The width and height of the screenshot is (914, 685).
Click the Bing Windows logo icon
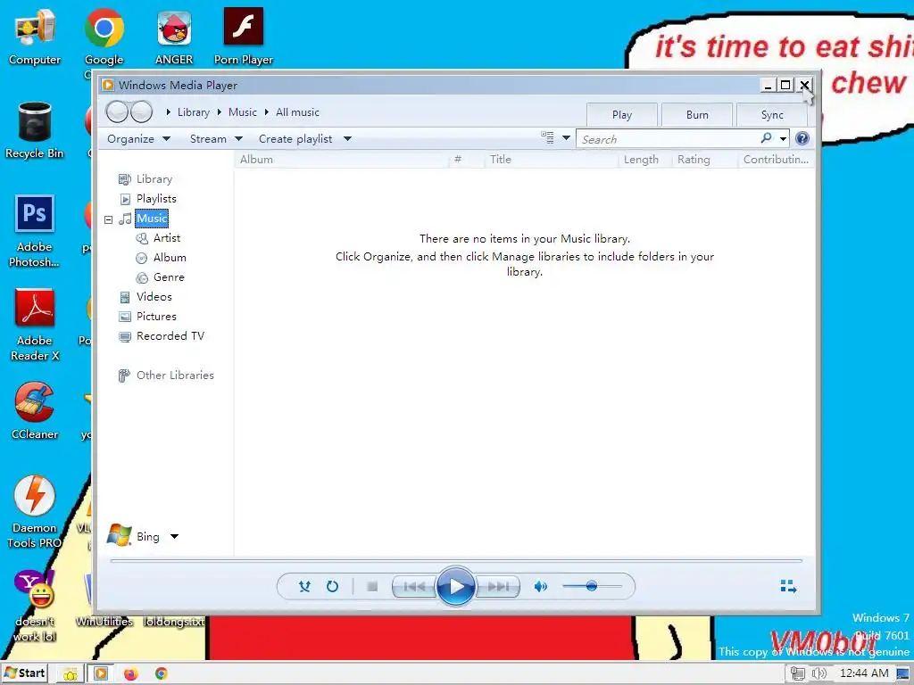tap(119, 535)
